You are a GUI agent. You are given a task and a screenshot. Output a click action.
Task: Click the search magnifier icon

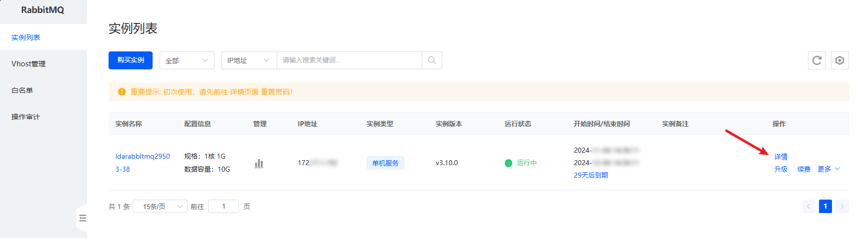(x=432, y=60)
